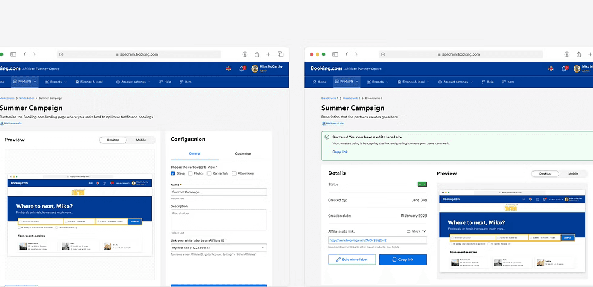
Task: Click the affiliate site link URL field
Action: pyautogui.click(x=378, y=240)
